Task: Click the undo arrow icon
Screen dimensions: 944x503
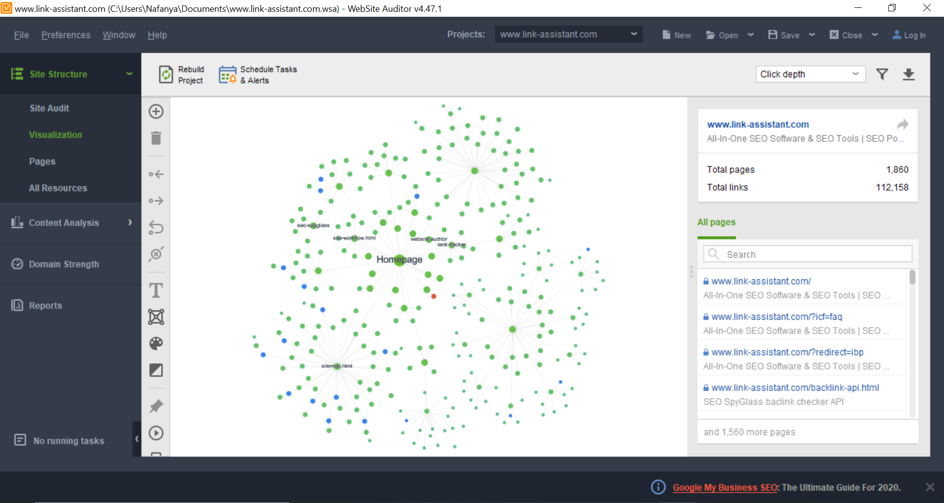Action: click(x=156, y=227)
